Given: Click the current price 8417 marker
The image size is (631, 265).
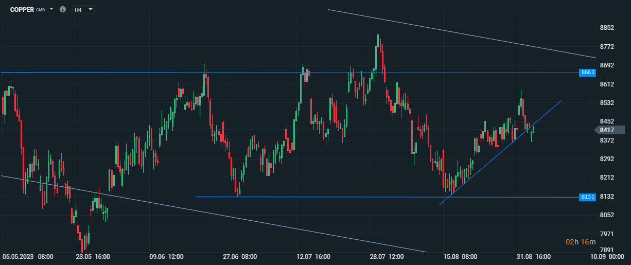Looking at the screenshot, I should [x=608, y=130].
